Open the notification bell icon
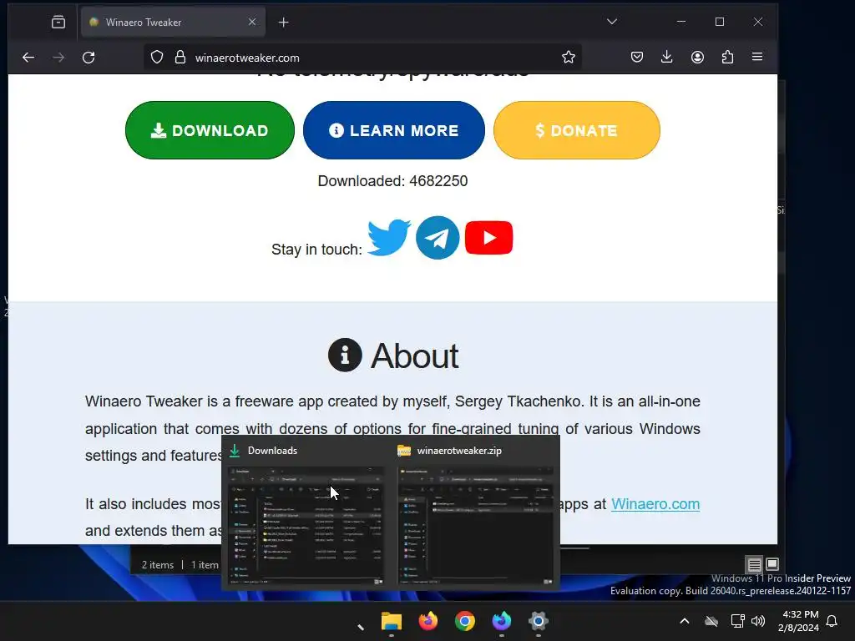Viewport: 855px width, 641px height. 832,621
